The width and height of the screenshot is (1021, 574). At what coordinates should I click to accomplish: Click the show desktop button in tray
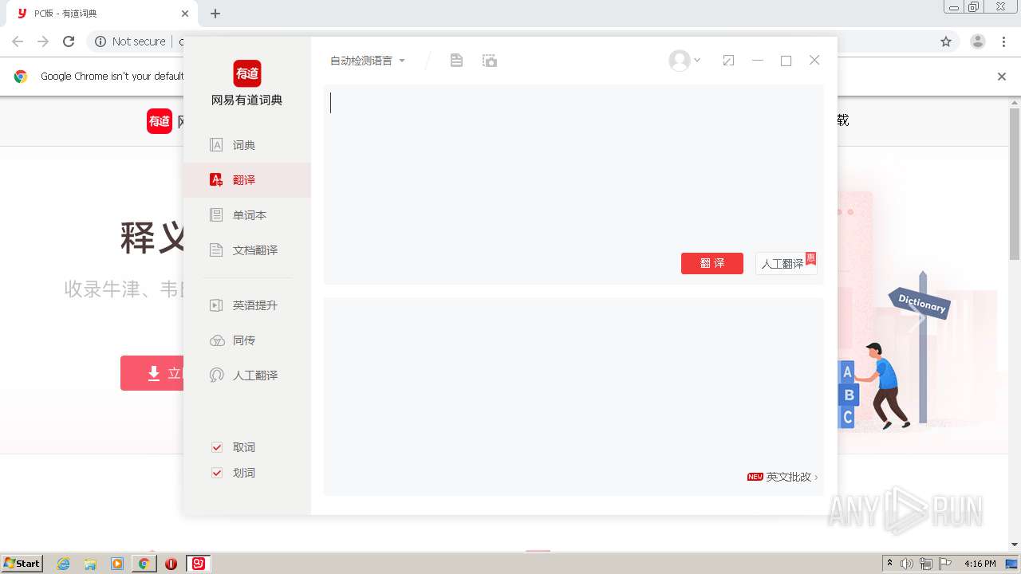(x=1012, y=564)
